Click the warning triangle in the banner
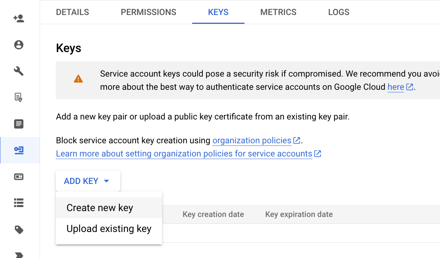Viewport: 440px width, 258px height. [x=78, y=78]
